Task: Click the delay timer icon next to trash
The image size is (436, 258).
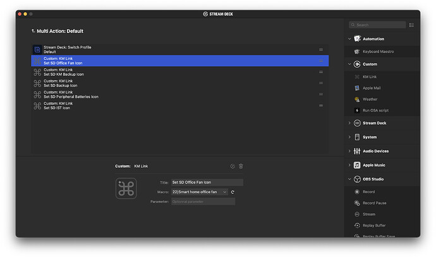Action: coord(233,166)
